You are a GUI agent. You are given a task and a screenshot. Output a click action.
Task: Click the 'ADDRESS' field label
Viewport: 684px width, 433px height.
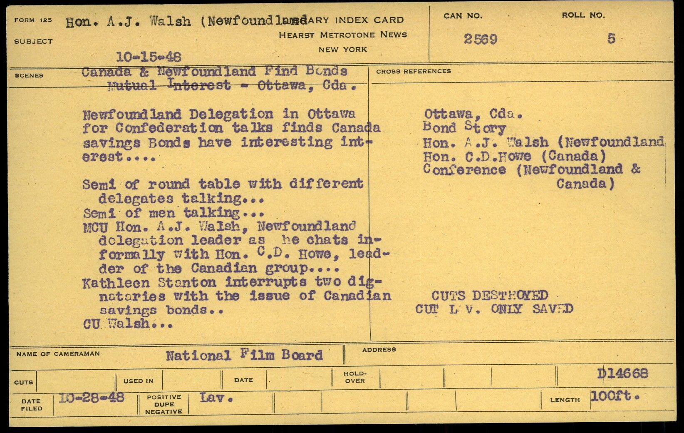pos(379,350)
